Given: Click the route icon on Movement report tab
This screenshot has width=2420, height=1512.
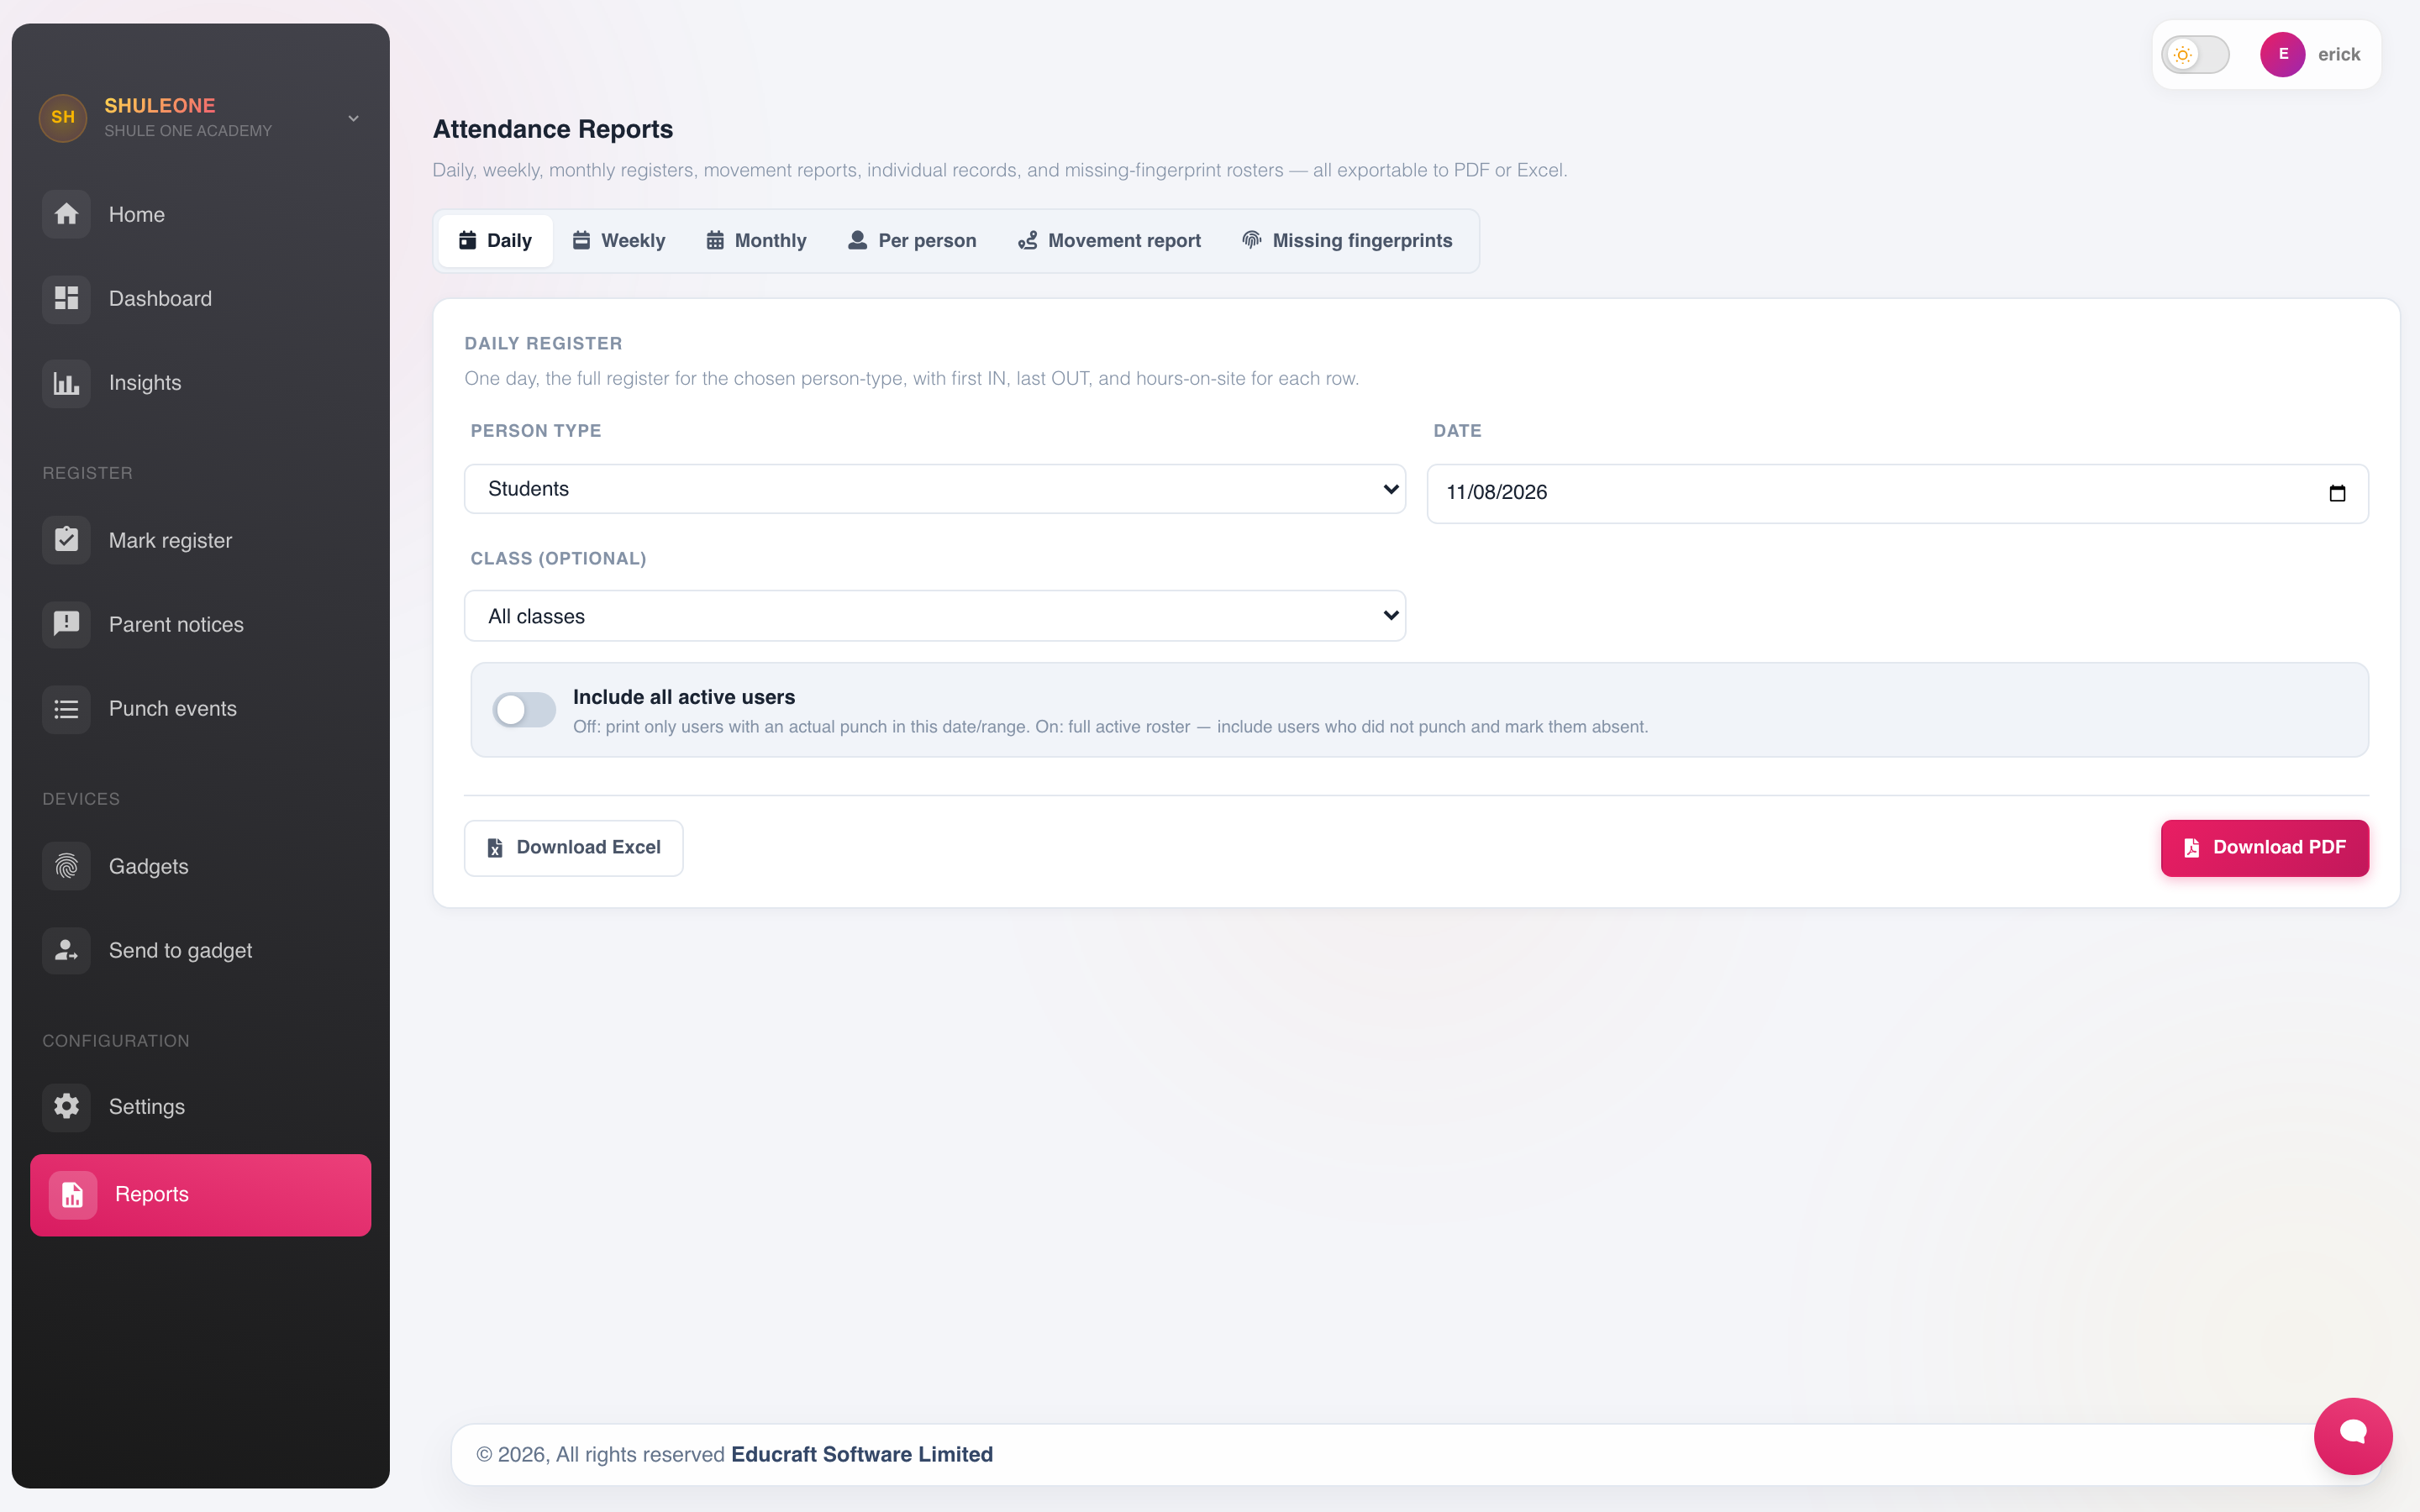Looking at the screenshot, I should (1027, 240).
